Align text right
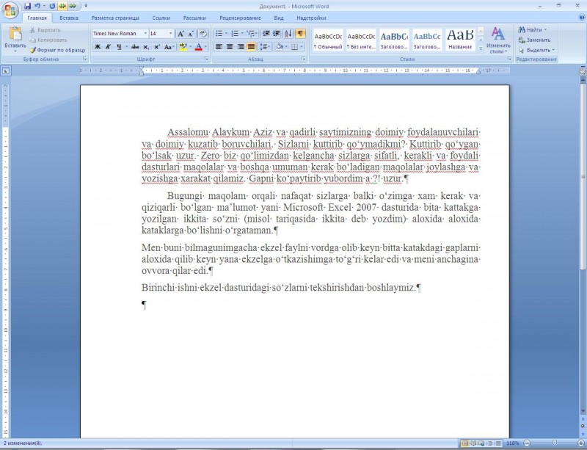 241,47
